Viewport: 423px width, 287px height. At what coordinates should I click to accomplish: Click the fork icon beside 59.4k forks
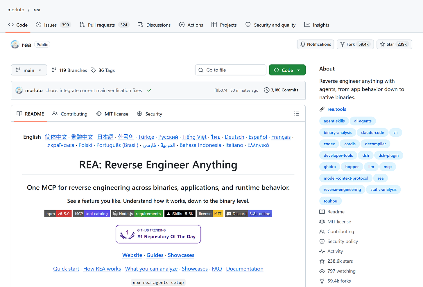pos(322,281)
